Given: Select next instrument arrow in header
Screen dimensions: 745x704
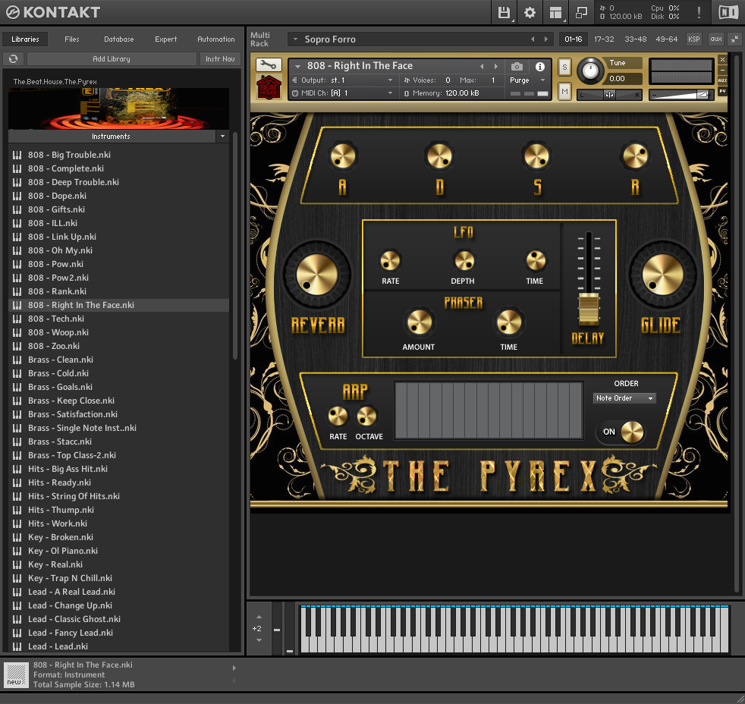Looking at the screenshot, I should pos(496,67).
